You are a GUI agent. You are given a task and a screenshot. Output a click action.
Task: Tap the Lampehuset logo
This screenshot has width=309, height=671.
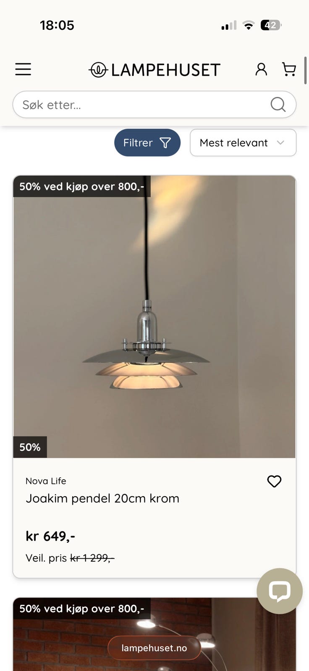154,70
